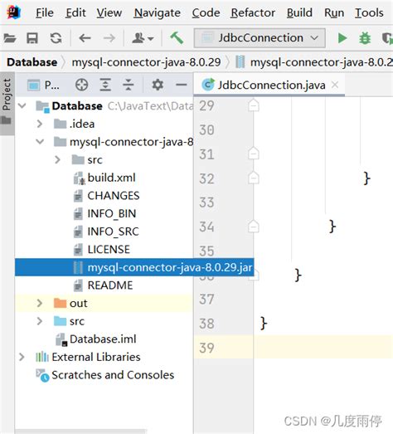
Task: Click line number 39 in gutter
Action: pyautogui.click(x=207, y=348)
